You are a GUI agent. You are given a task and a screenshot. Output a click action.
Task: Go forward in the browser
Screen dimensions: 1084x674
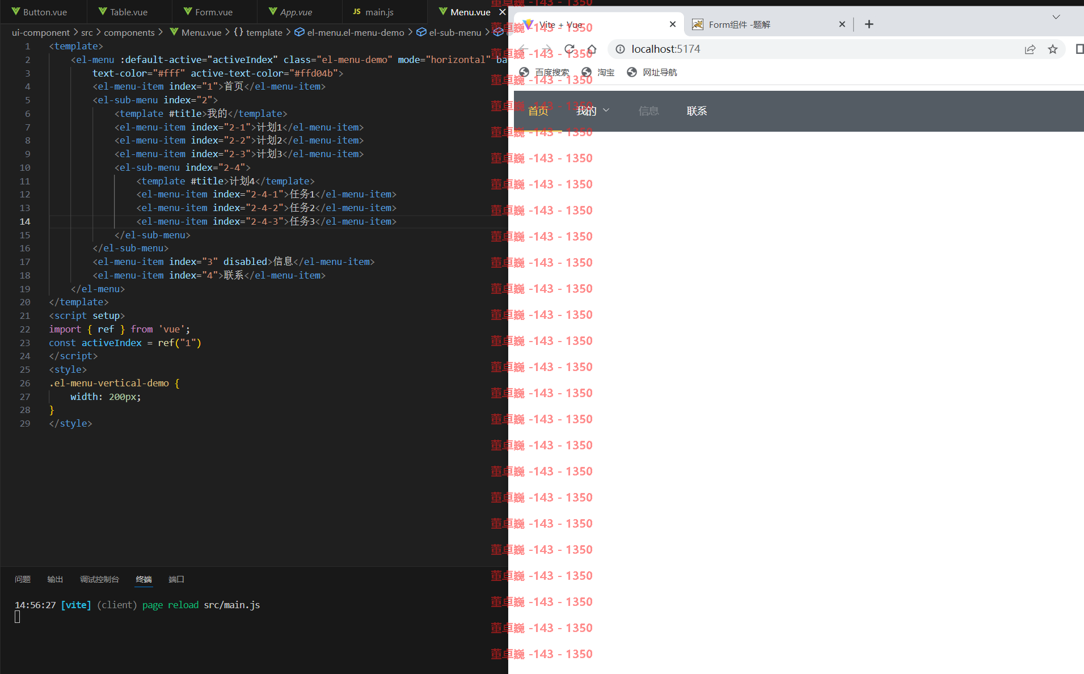[x=547, y=49]
